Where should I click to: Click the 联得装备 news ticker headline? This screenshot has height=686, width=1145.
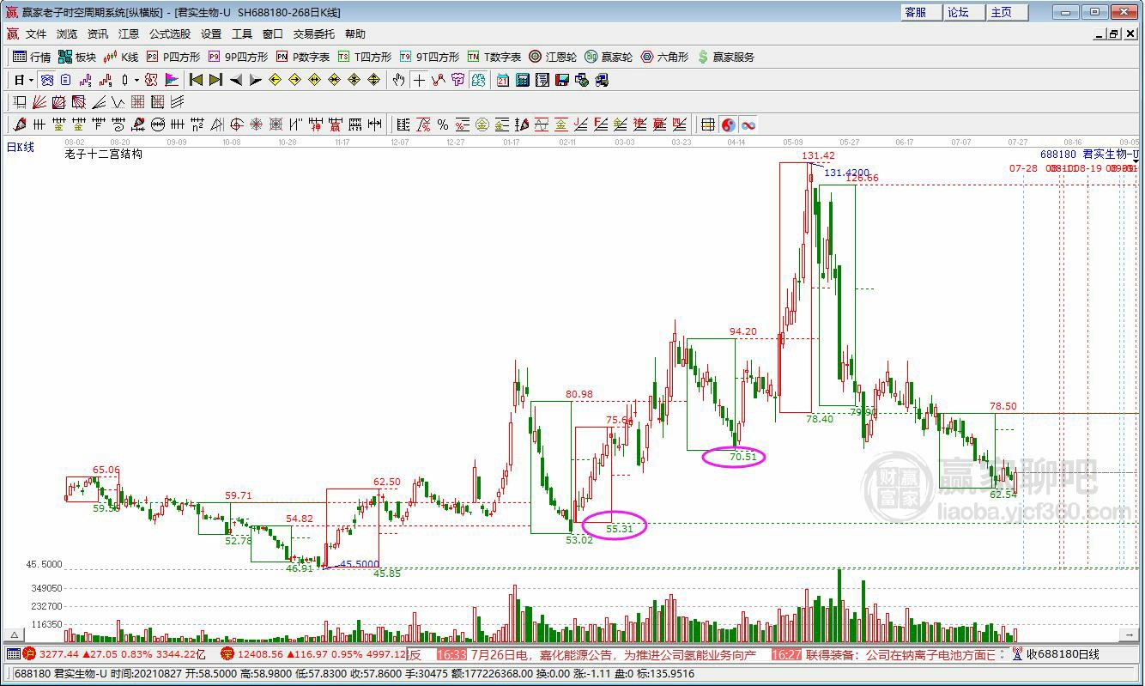(x=900, y=654)
